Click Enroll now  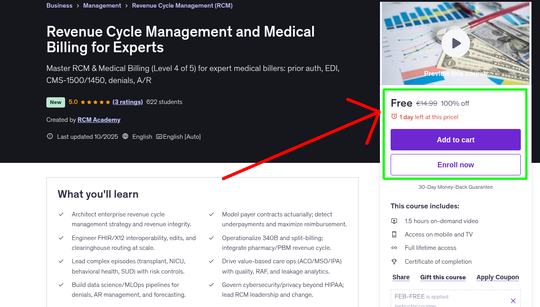pyautogui.click(x=455, y=164)
